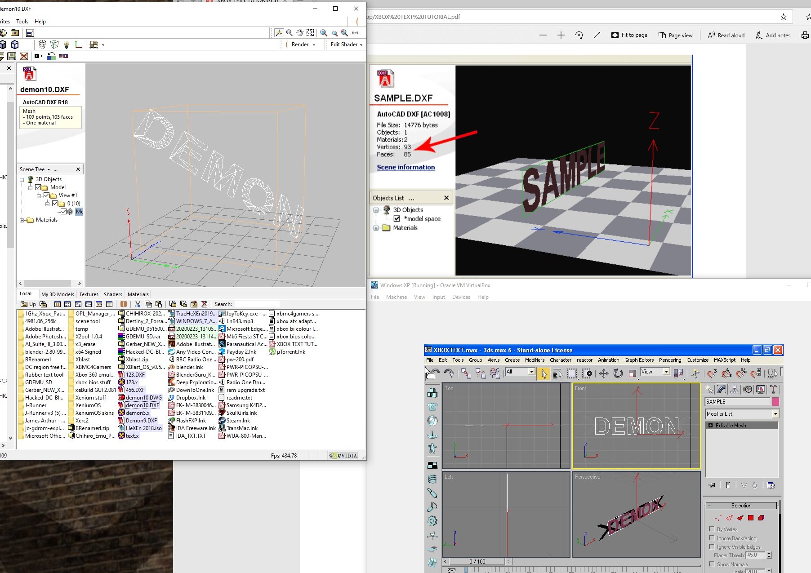The width and height of the screenshot is (811, 573).
Task: Open the Scene Tree dropdown arrow
Action: tap(49, 169)
